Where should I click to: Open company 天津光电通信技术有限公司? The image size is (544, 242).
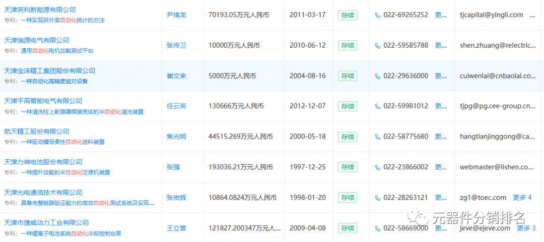43,192
